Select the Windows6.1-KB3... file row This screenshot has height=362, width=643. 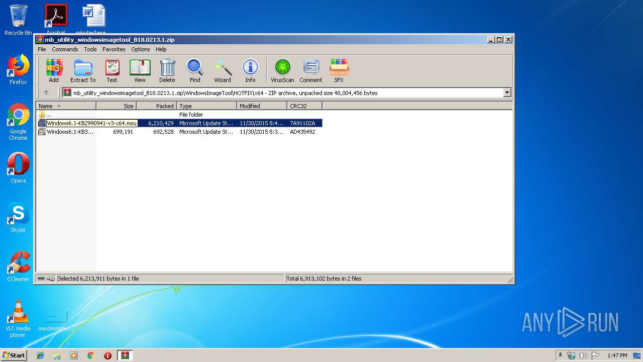[179, 132]
